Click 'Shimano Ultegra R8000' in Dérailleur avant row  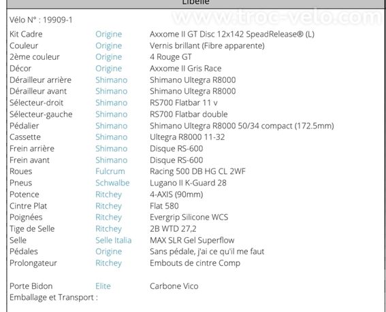(193, 91)
